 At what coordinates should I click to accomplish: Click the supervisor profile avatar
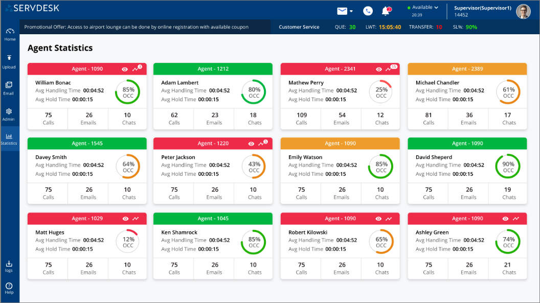523,11
